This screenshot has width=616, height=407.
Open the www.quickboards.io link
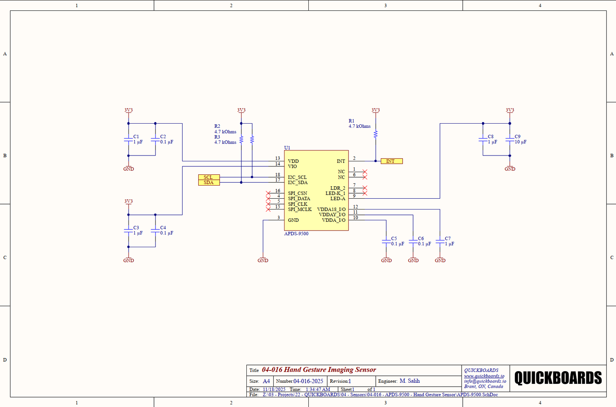(x=484, y=376)
